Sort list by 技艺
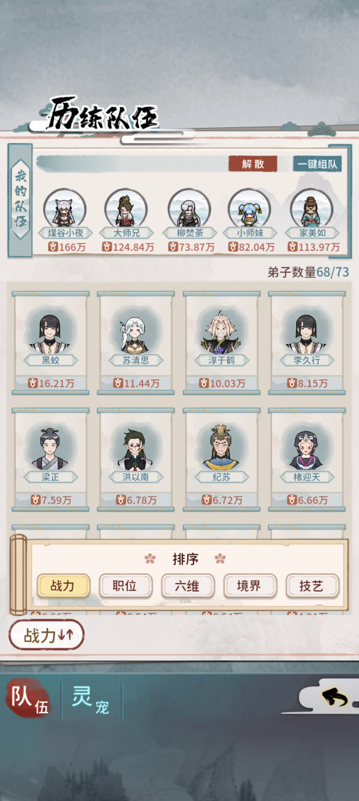359x801 pixels. pyautogui.click(x=312, y=586)
